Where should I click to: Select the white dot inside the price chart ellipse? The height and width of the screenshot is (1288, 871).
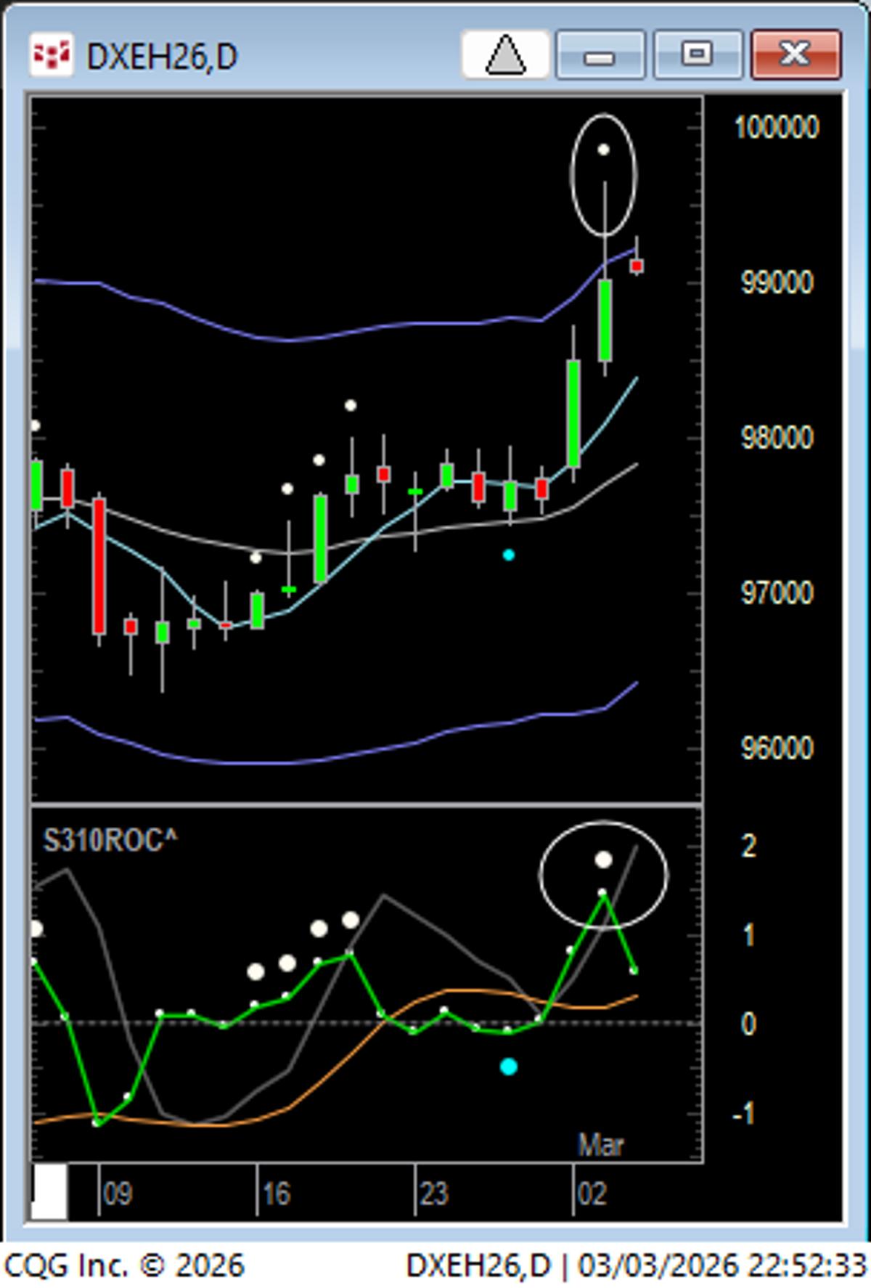coord(603,150)
